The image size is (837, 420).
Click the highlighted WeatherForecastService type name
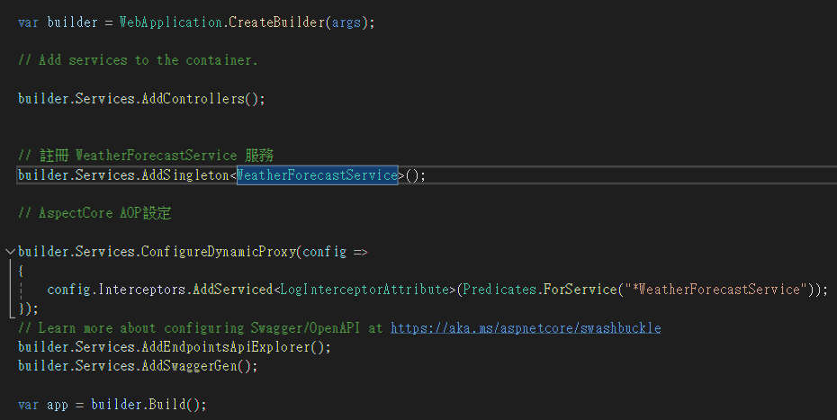click(x=318, y=175)
